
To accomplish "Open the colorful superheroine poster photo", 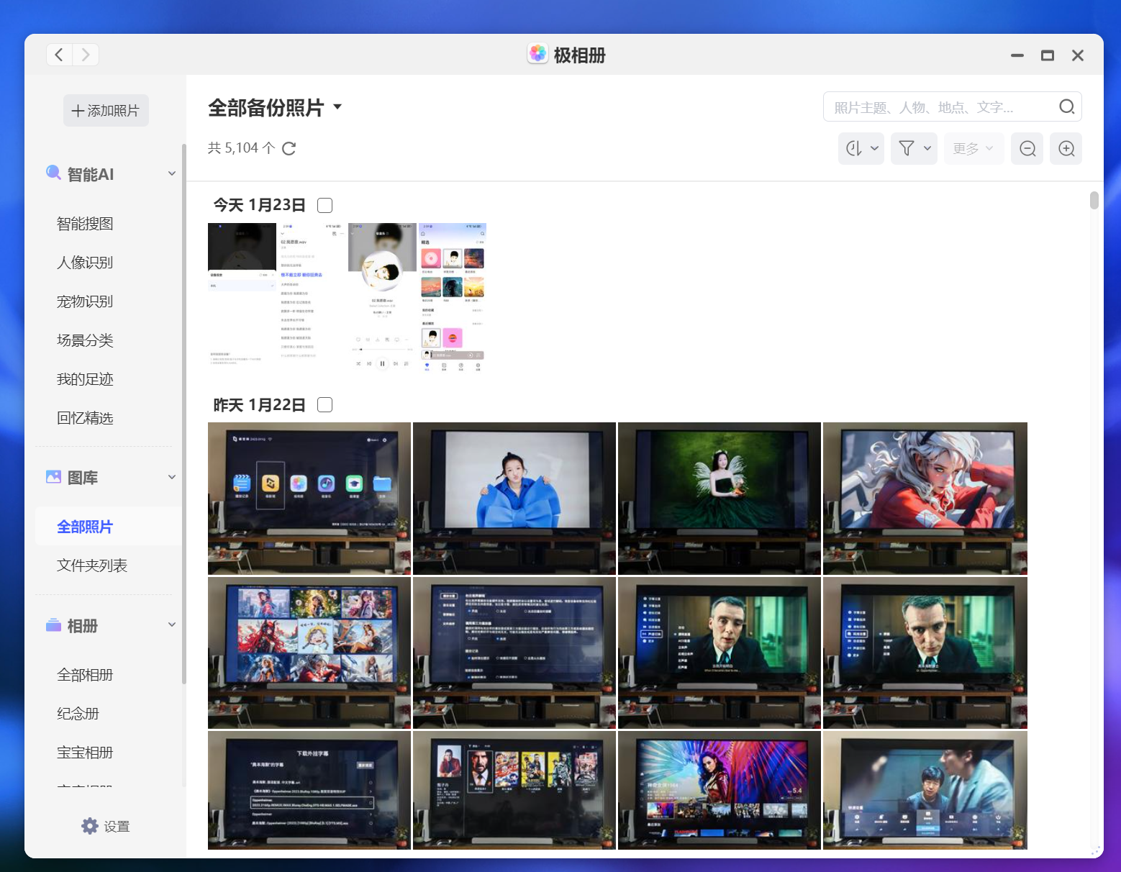I will click(720, 790).
